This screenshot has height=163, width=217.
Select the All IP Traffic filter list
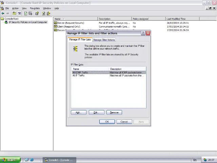coord(79,75)
